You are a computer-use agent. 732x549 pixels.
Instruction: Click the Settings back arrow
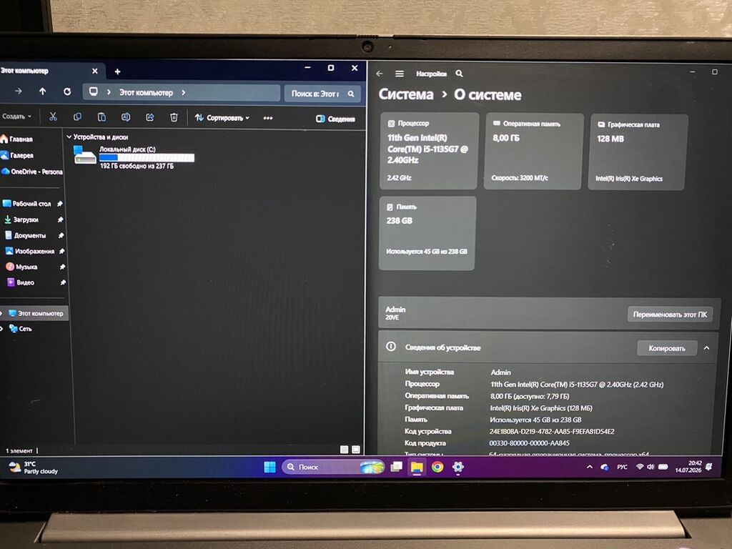(380, 74)
